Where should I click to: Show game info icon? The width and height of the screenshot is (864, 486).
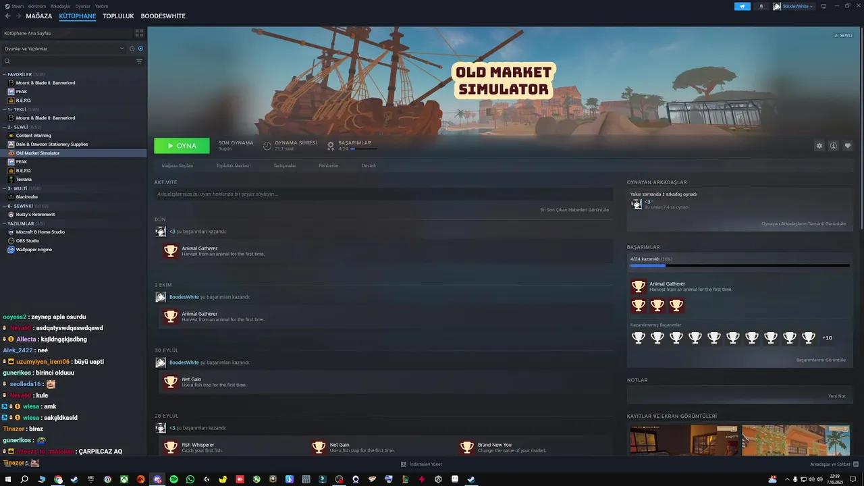click(x=834, y=146)
